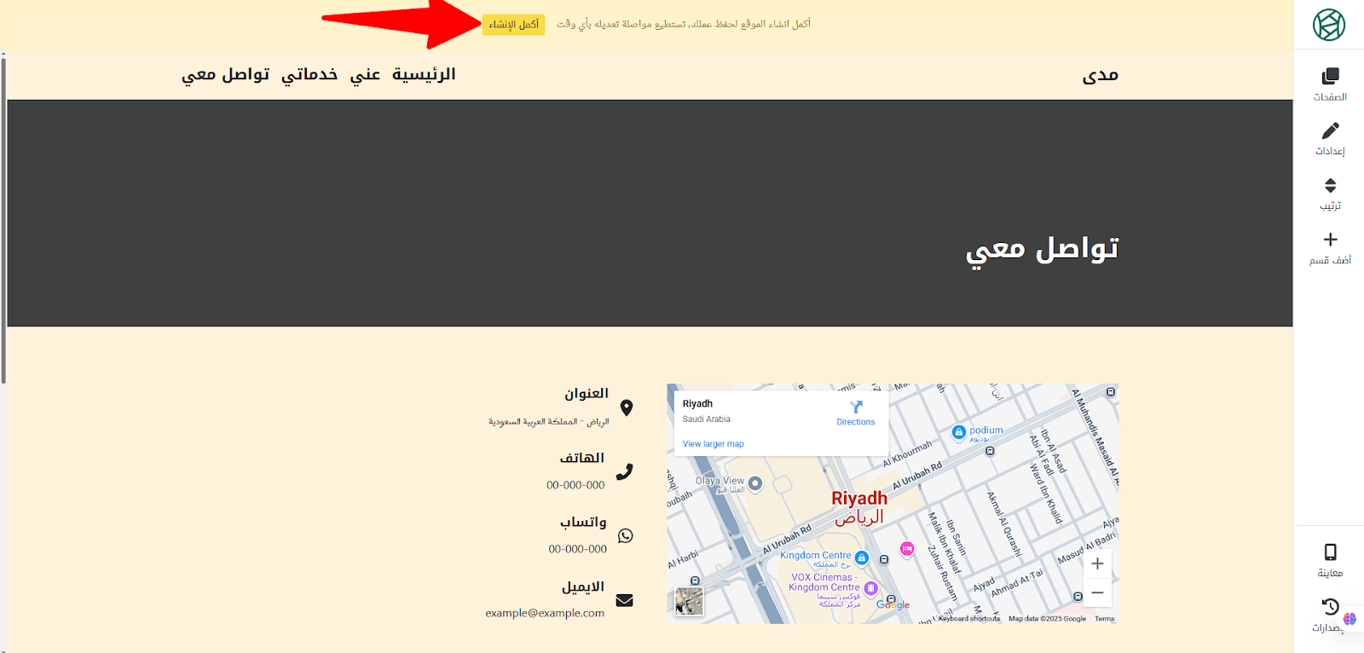Open the versions history icon
The image size is (1364, 653).
click(x=1330, y=606)
